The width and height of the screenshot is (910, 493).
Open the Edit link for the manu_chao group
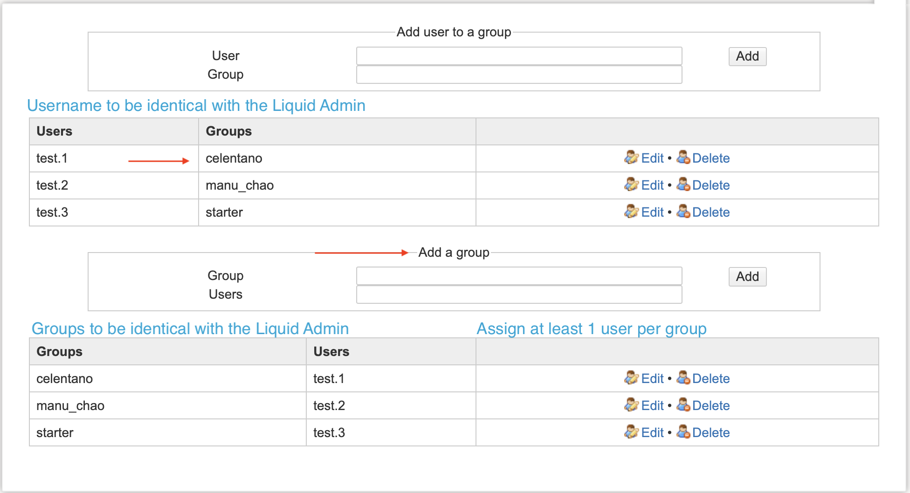[652, 405]
